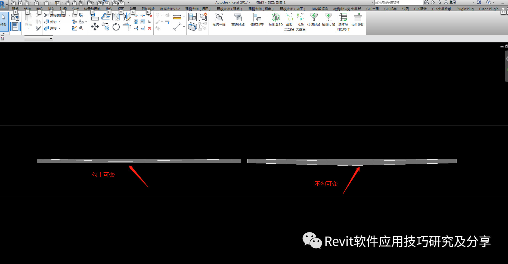Image resolution: width=508 pixels, height=264 pixels.
Task: Open the 族库大师V3.2 tab
Action: [170, 9]
